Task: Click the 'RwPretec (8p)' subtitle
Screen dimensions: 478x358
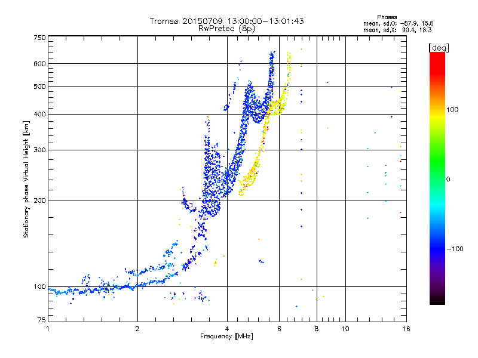Action: point(226,29)
